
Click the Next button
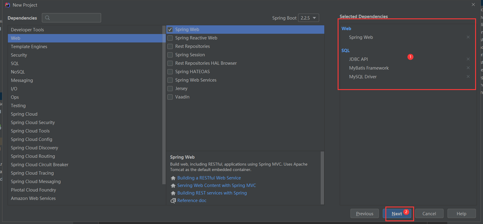[x=397, y=213]
